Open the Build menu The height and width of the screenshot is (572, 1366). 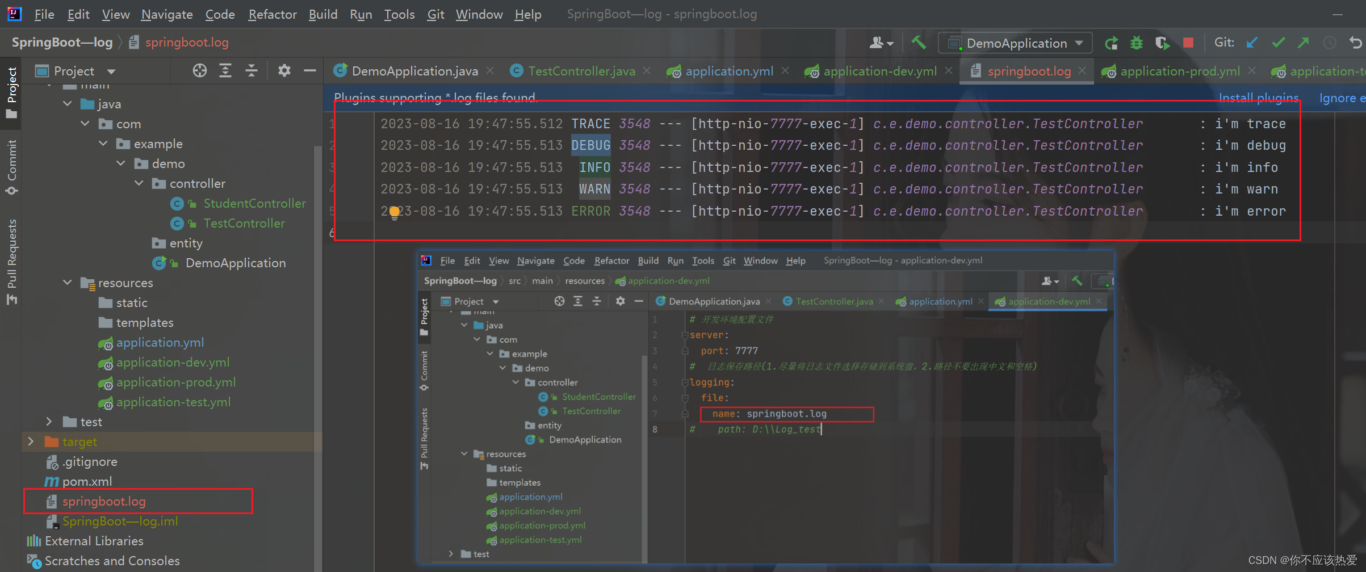323,14
